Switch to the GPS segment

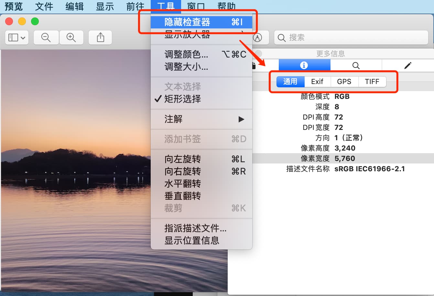pos(344,82)
